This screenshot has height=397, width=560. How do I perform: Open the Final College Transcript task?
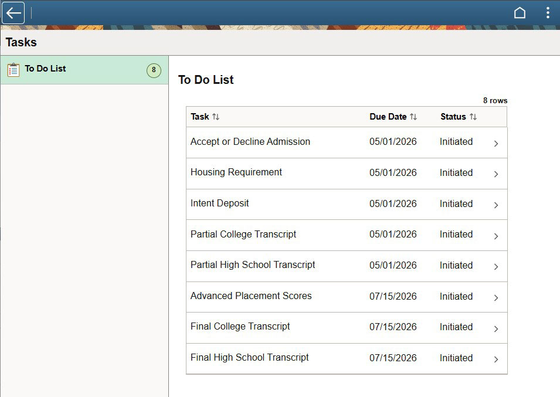coord(240,327)
